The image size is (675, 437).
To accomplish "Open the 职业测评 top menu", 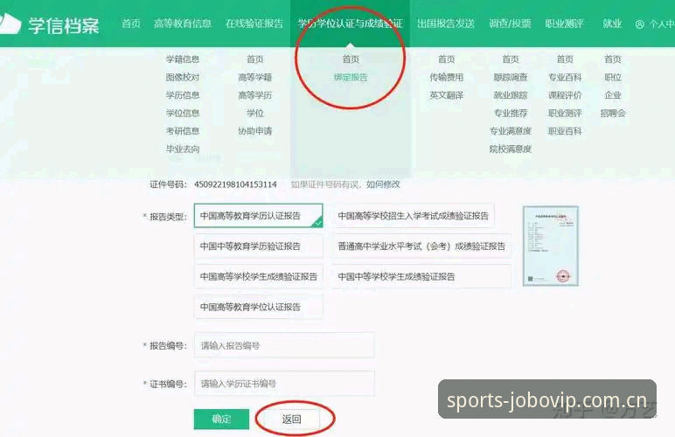I will (x=564, y=24).
